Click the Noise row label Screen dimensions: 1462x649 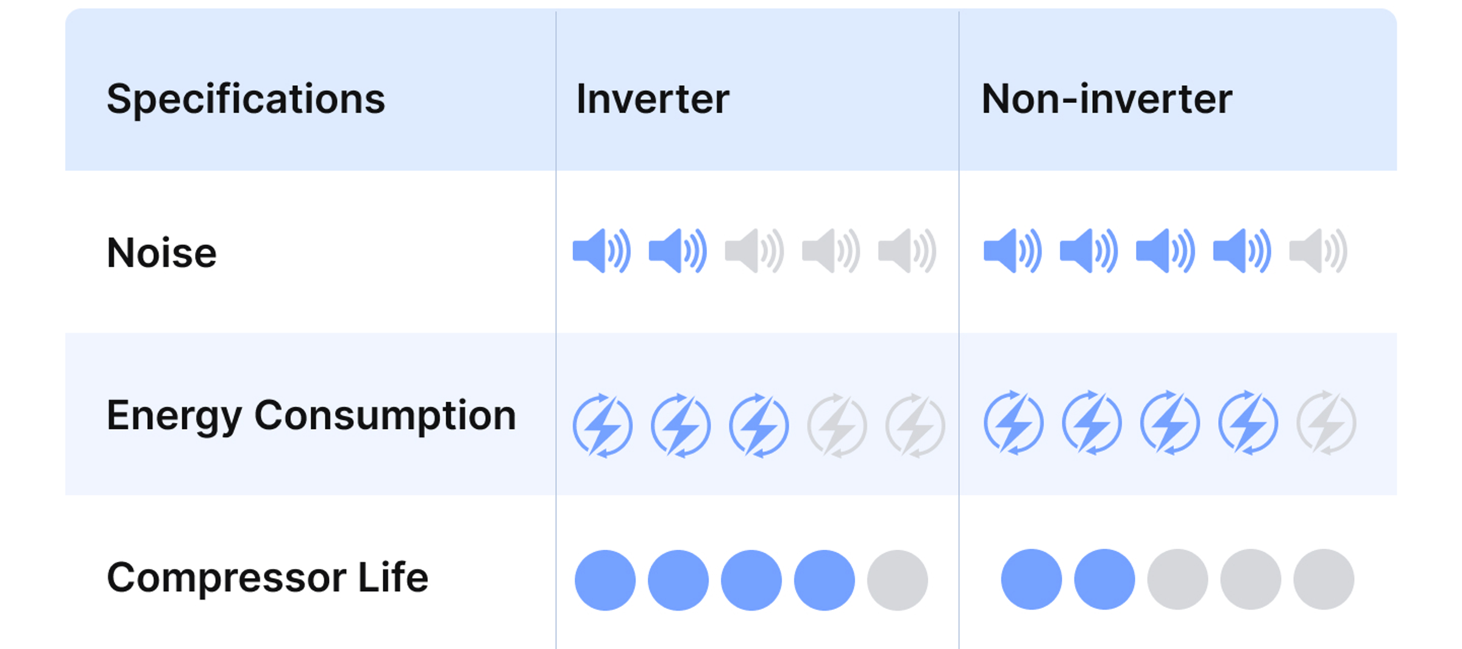[x=161, y=253]
